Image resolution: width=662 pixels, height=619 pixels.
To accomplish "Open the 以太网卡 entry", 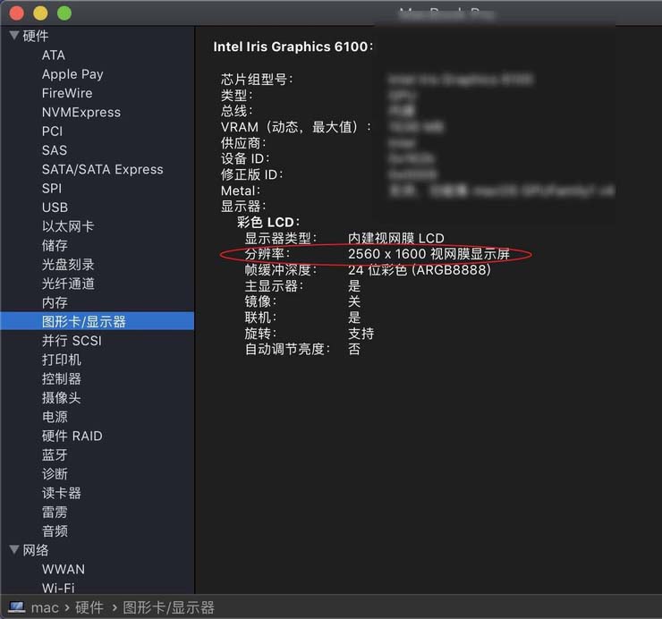I will 68,226.
